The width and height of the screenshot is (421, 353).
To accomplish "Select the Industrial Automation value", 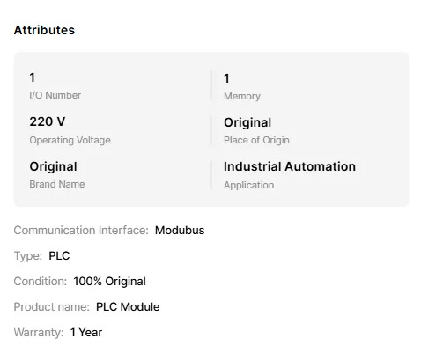I will 290,166.
